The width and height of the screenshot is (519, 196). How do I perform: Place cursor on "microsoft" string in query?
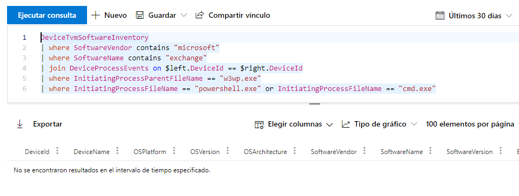pyautogui.click(x=197, y=48)
